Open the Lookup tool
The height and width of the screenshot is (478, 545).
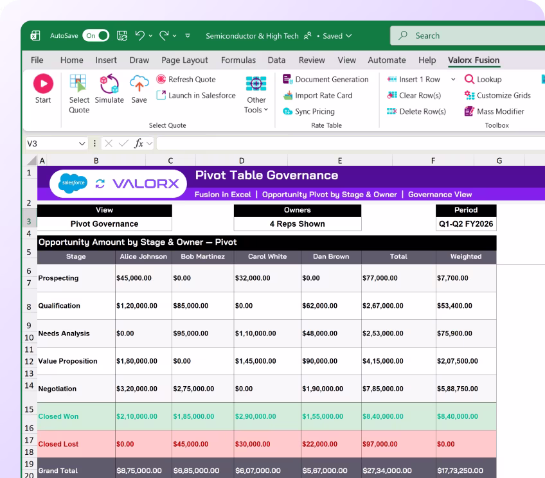(483, 79)
